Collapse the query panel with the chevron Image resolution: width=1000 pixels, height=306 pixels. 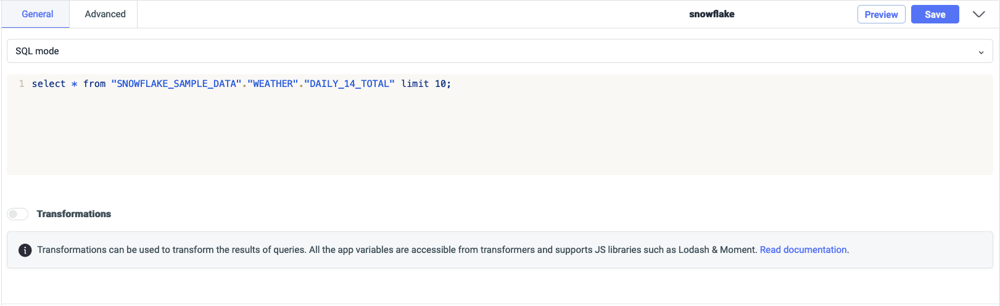[x=978, y=15]
